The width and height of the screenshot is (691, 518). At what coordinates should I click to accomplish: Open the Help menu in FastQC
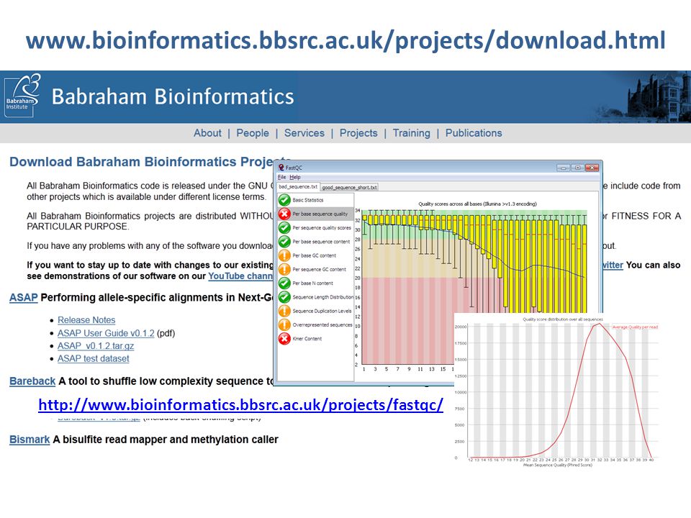point(295,177)
